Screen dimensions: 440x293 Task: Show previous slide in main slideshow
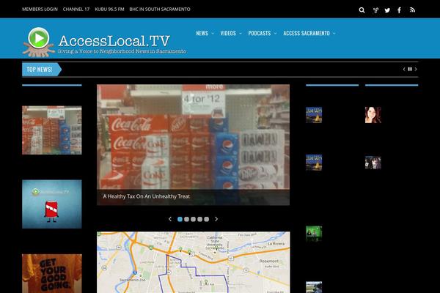click(x=170, y=219)
